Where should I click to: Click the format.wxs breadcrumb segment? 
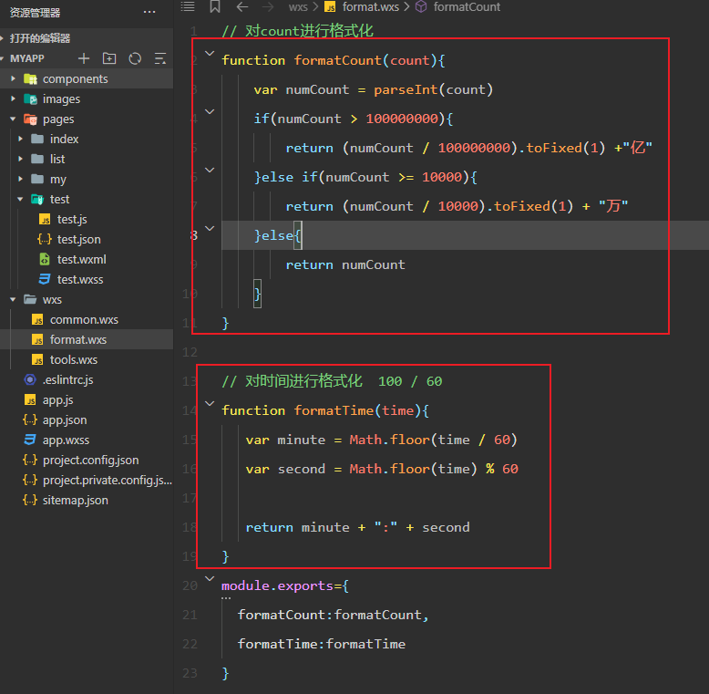pyautogui.click(x=370, y=6)
